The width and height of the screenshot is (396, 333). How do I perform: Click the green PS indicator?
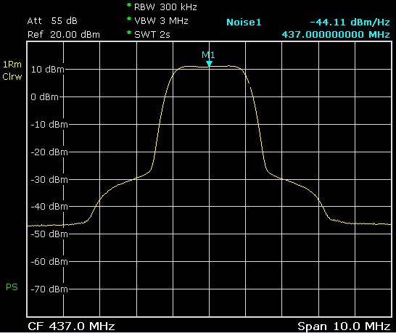pyautogui.click(x=12, y=287)
